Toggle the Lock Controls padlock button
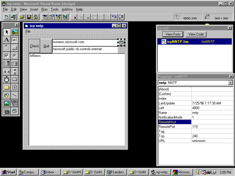This screenshot has height=176, width=235. point(36,17)
